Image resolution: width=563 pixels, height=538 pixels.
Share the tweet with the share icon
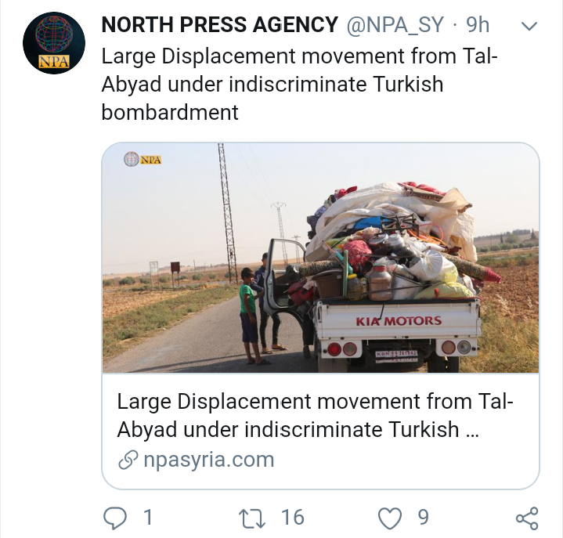(527, 518)
